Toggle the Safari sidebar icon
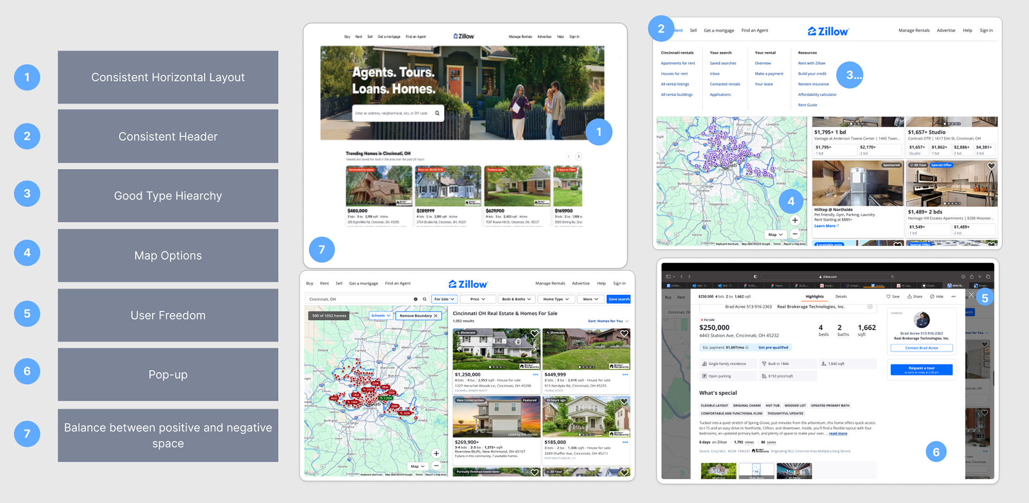This screenshot has height=503, width=1029. pos(668,277)
